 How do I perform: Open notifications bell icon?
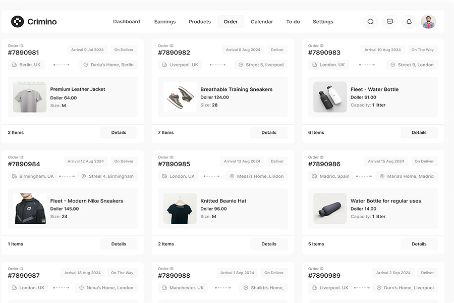(409, 22)
